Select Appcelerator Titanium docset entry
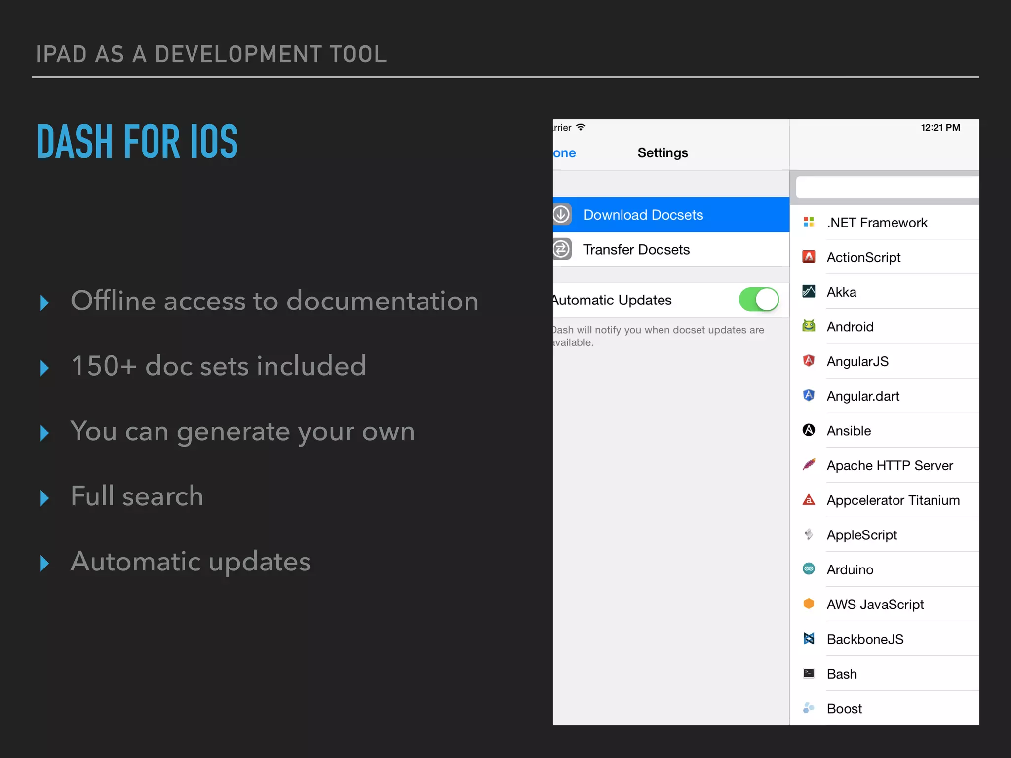The image size is (1011, 758). tap(893, 500)
